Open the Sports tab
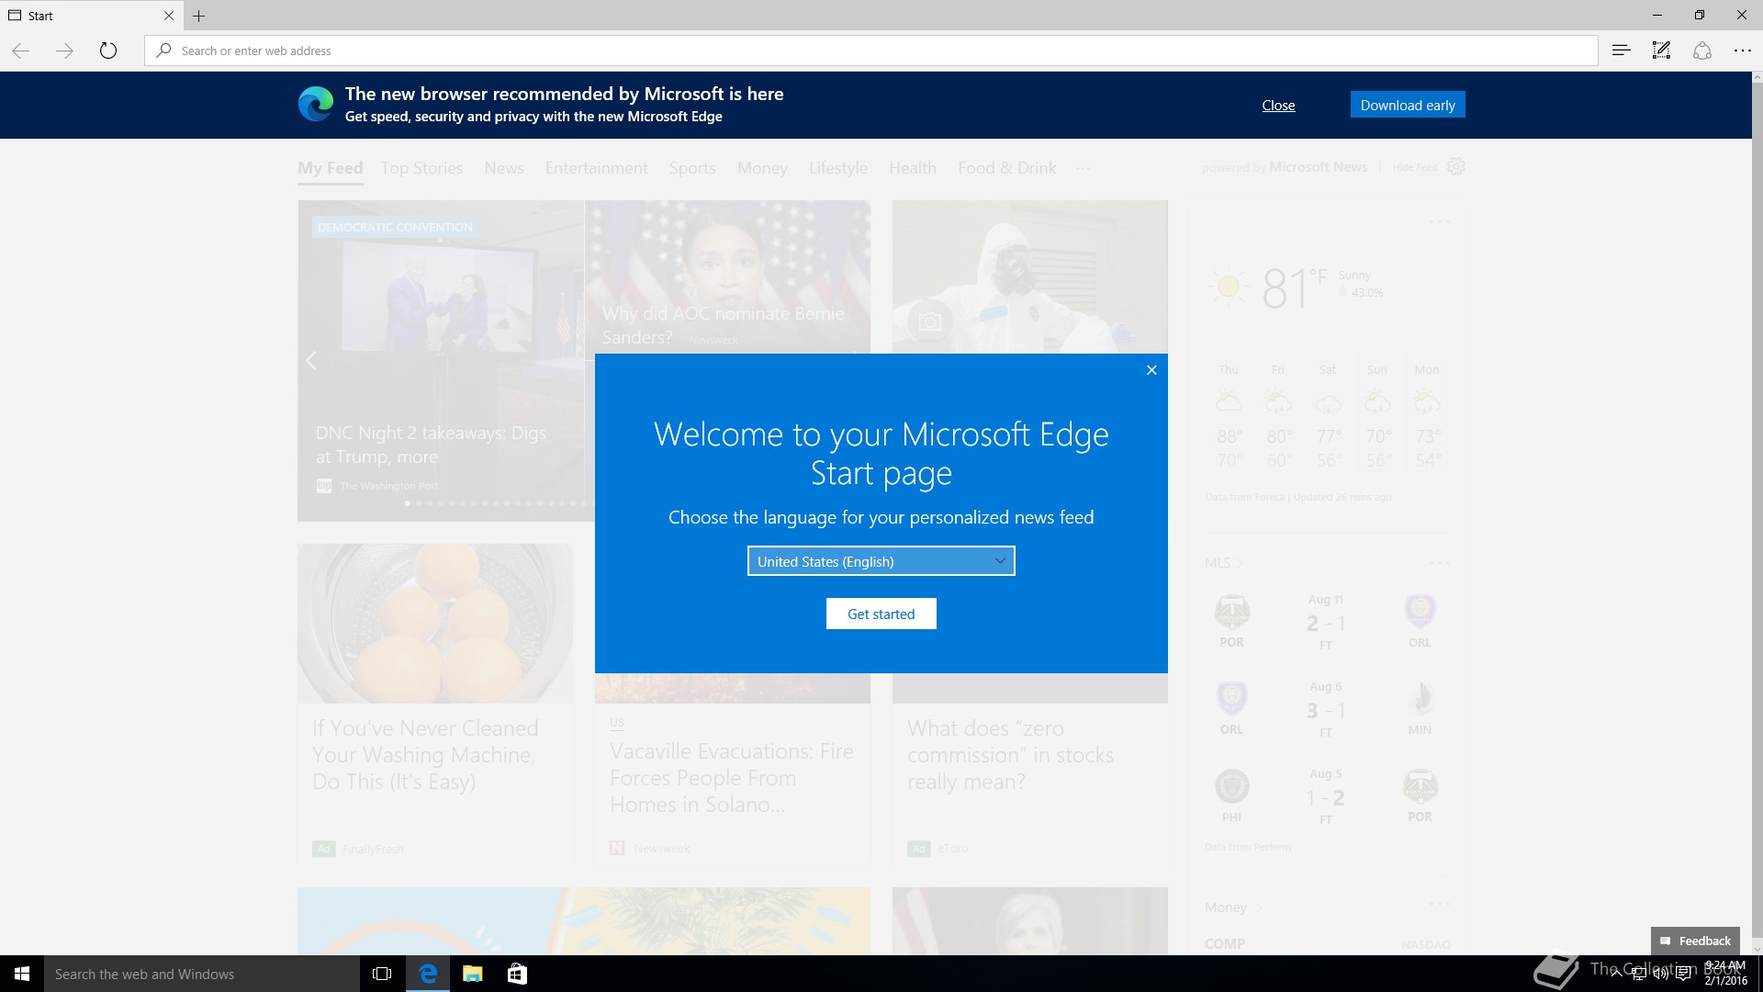Viewport: 1763px width, 992px height. [x=692, y=168]
